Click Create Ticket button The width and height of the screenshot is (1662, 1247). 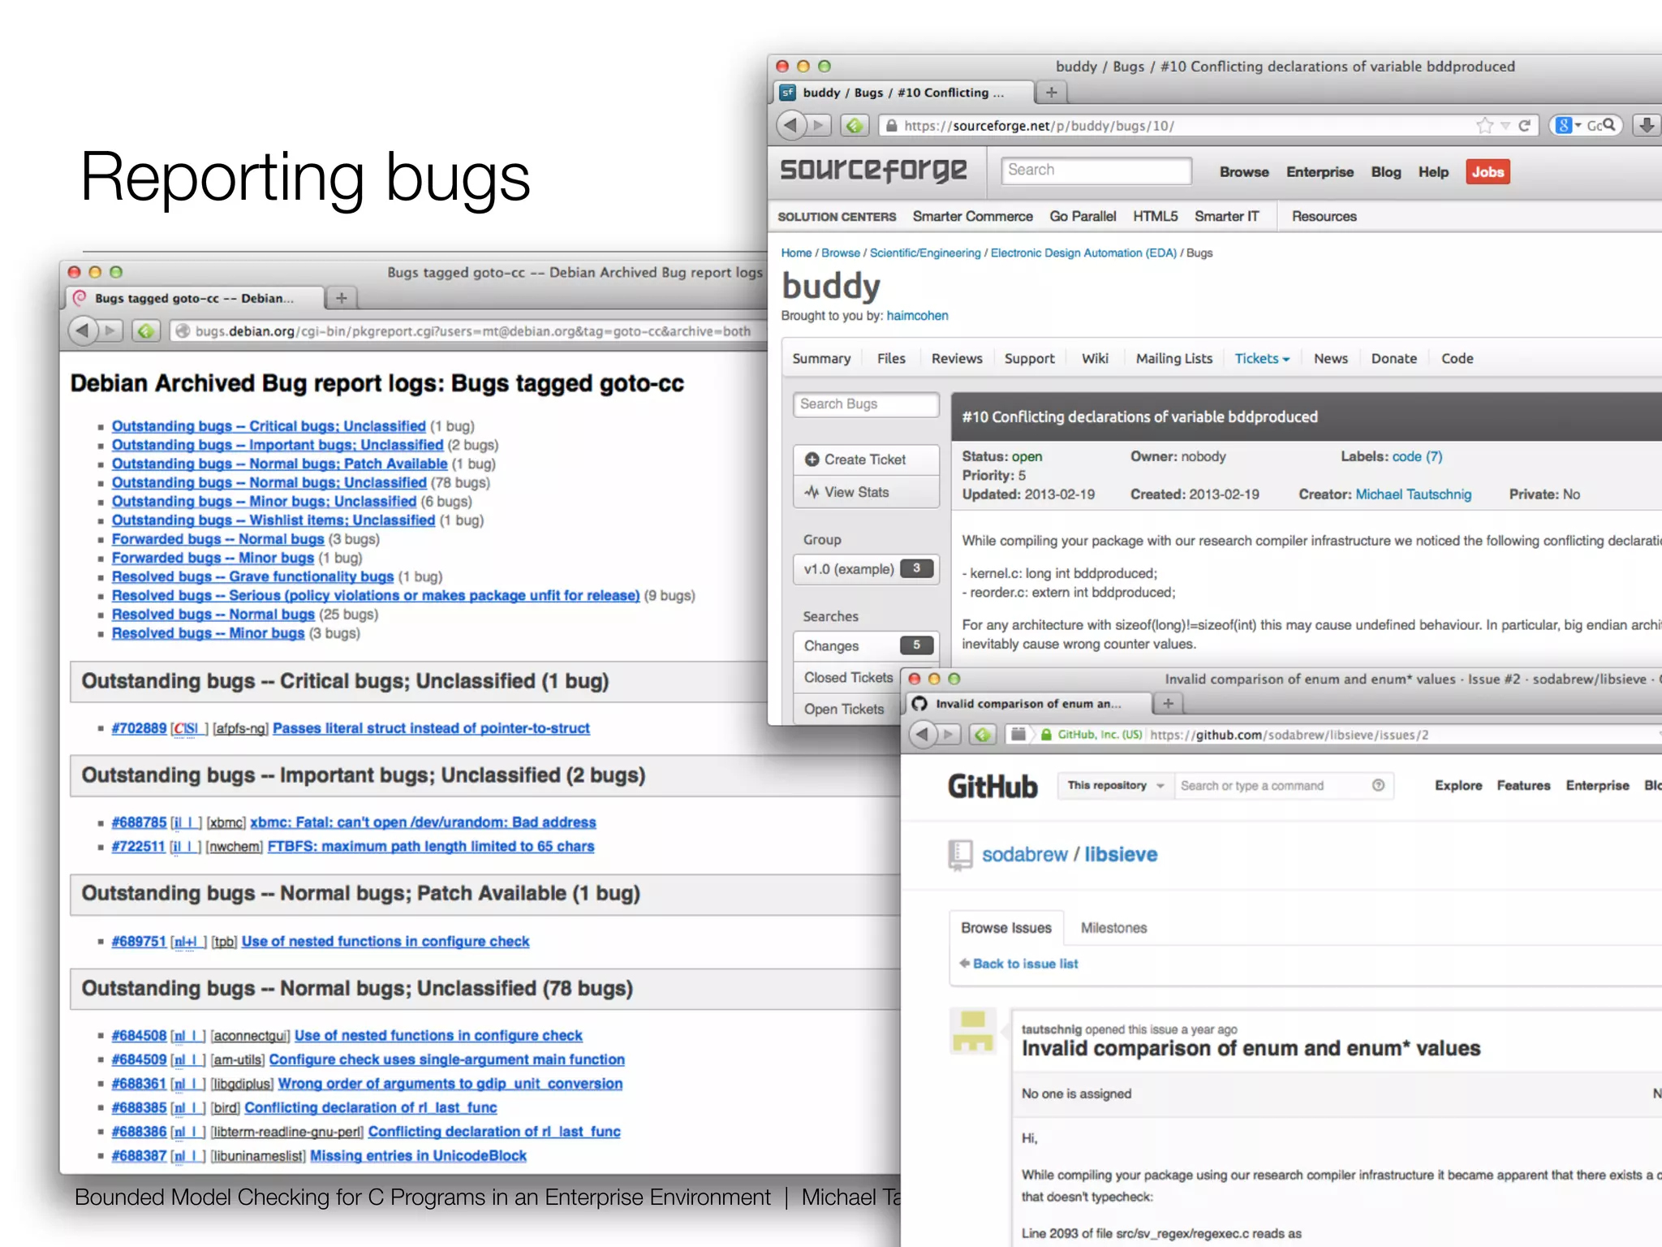click(866, 460)
